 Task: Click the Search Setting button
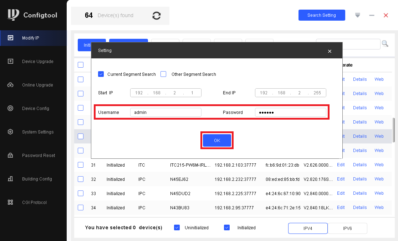tap(321, 15)
